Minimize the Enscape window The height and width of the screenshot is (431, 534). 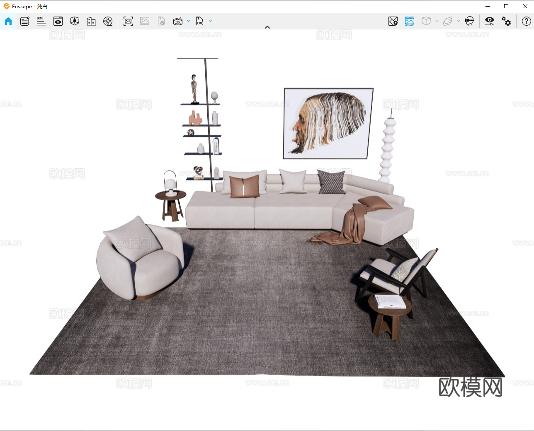tap(488, 6)
